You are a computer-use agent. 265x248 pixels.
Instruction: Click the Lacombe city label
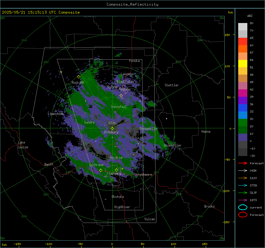pos(127,74)
